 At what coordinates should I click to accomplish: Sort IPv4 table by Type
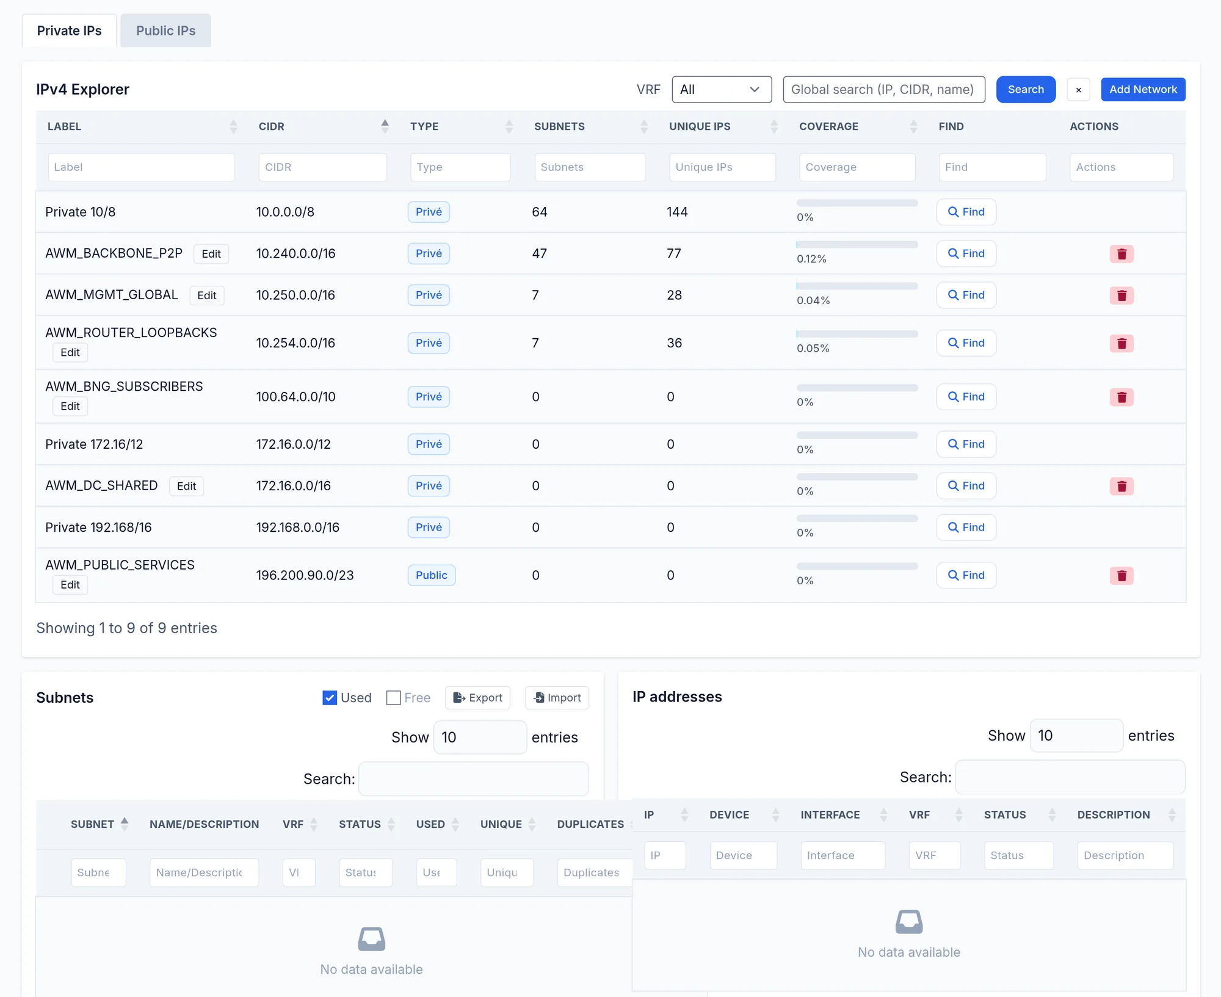(x=509, y=126)
